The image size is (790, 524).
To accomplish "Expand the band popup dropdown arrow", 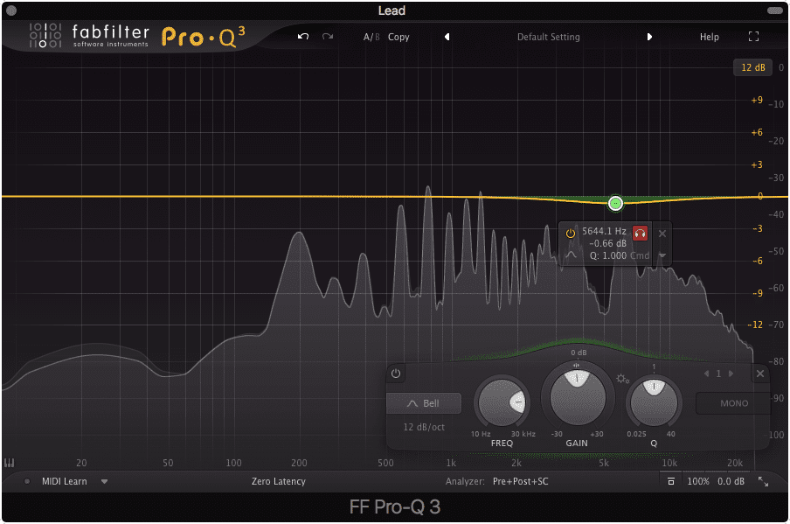I will [x=662, y=255].
